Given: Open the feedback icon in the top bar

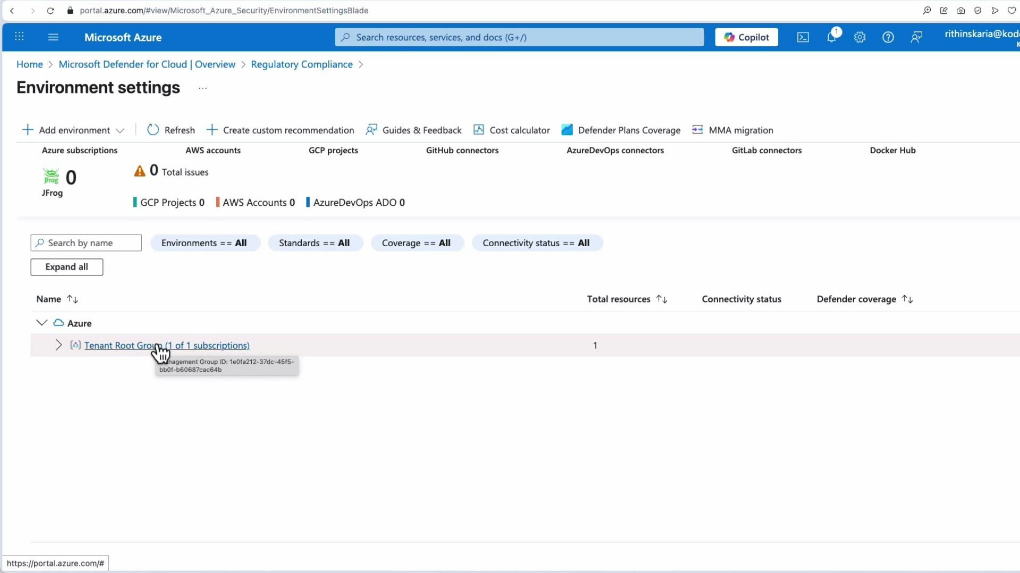Looking at the screenshot, I should (917, 37).
